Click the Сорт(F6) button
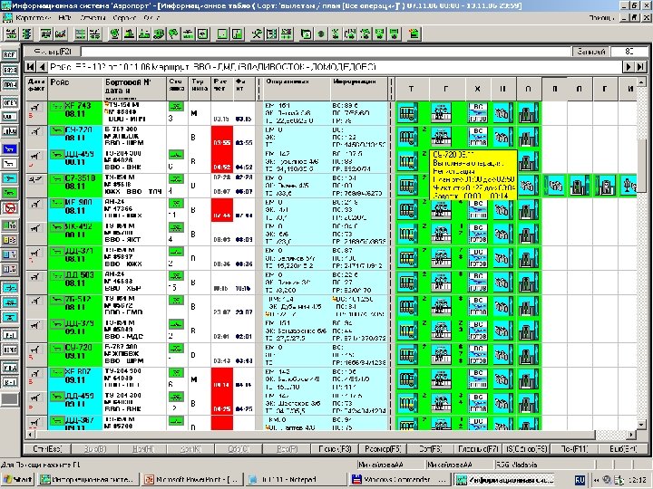This screenshot has width=653, height=489. pyautogui.click(x=430, y=449)
